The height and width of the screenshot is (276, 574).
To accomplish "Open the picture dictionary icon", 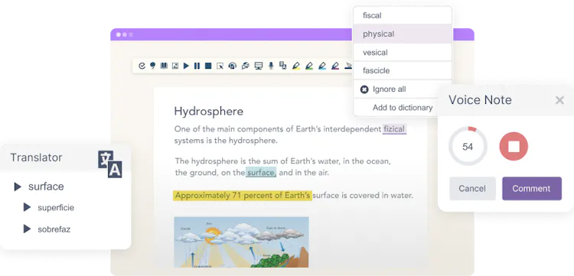I will coord(175,66).
